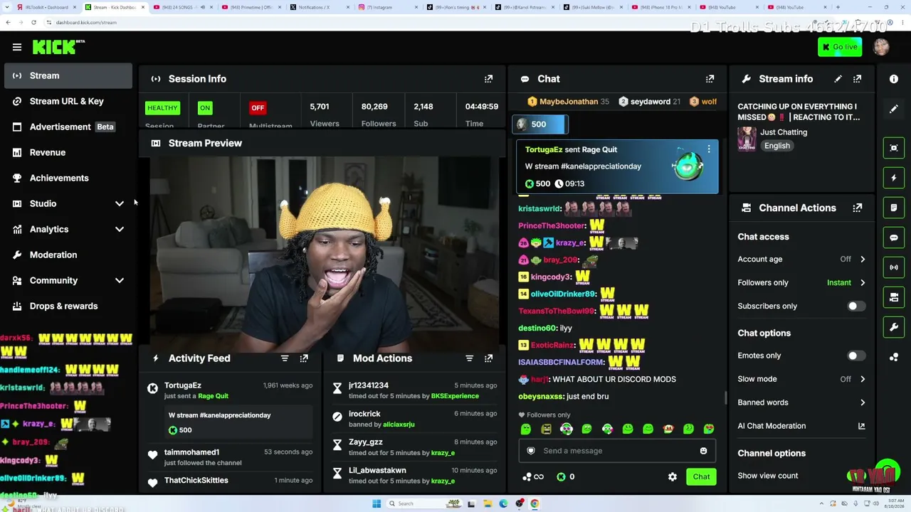Go to Revenue page
911x512 pixels.
pos(68,153)
